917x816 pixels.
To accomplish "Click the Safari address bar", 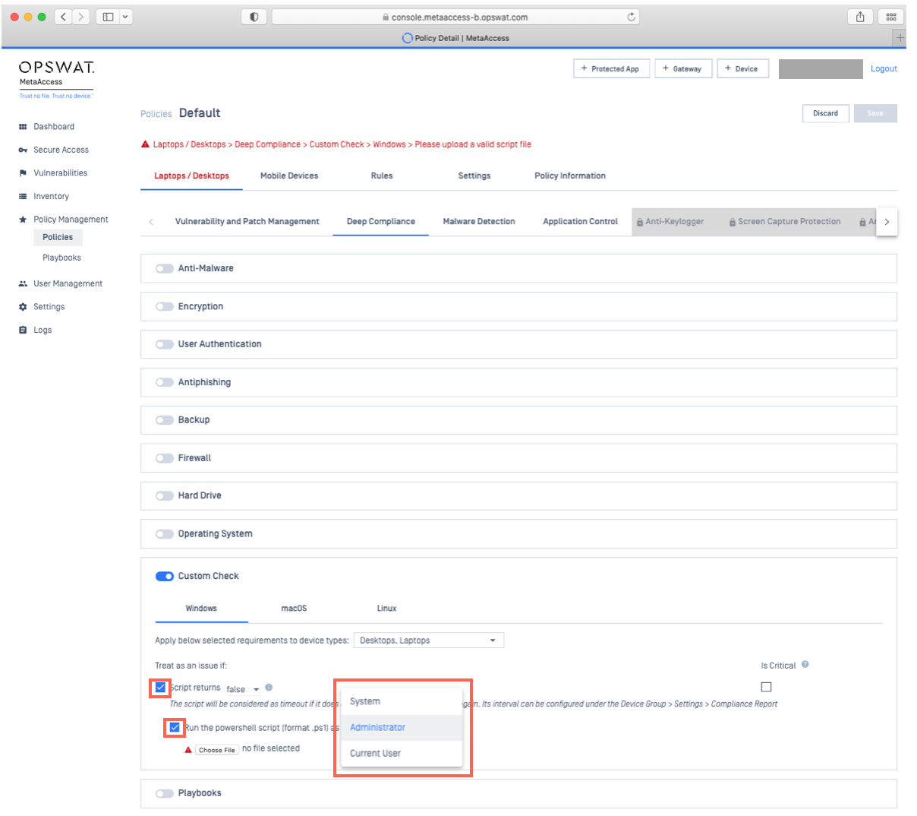I will [455, 17].
